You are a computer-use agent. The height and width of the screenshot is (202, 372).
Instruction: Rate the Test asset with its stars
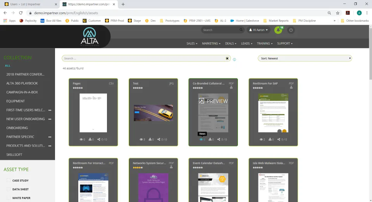tap(138, 88)
